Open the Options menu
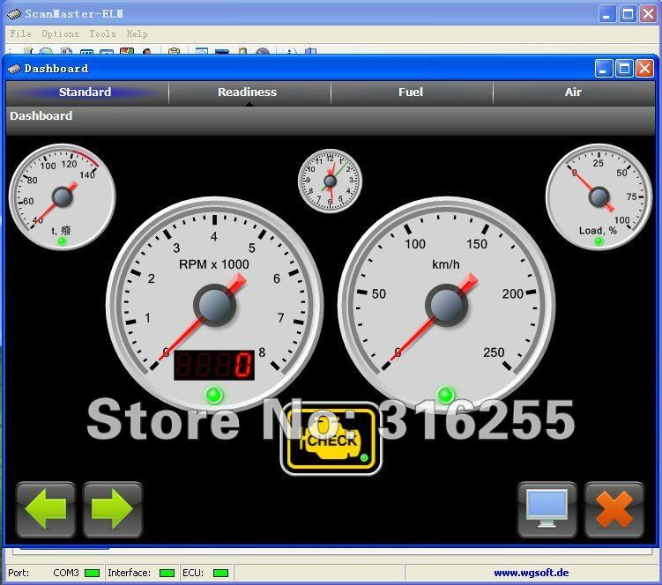662x585 pixels. click(60, 33)
